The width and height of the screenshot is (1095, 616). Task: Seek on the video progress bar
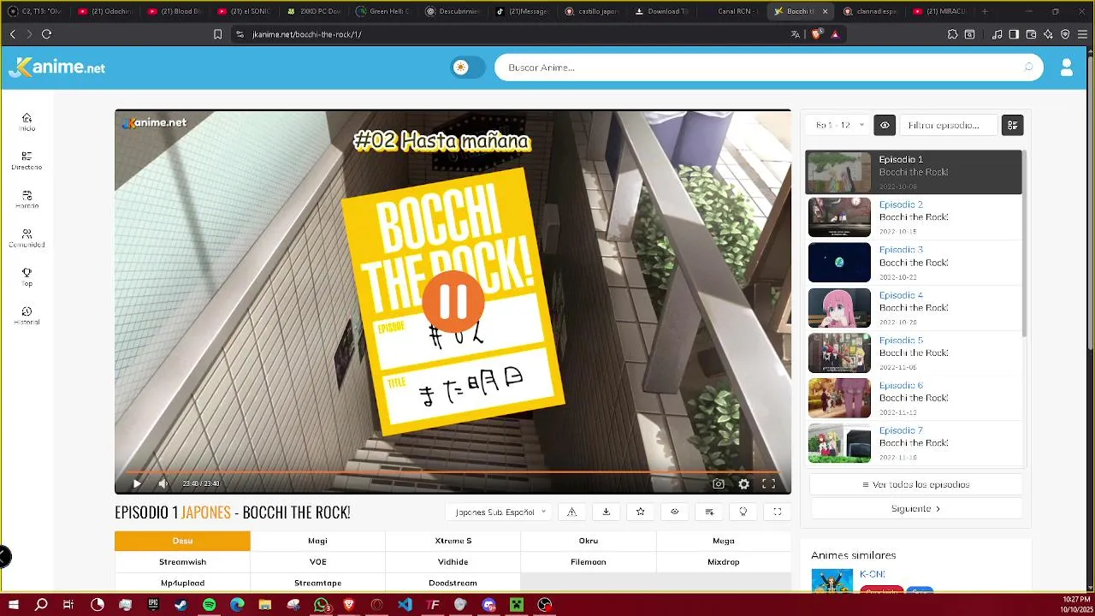[453, 471]
